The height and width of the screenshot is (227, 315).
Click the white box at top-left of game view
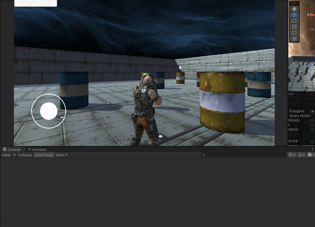[35, 3]
